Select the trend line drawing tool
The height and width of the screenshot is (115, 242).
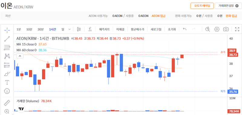7,39
